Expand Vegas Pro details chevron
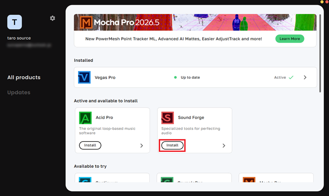This screenshot has height=196, width=329. 305,77
